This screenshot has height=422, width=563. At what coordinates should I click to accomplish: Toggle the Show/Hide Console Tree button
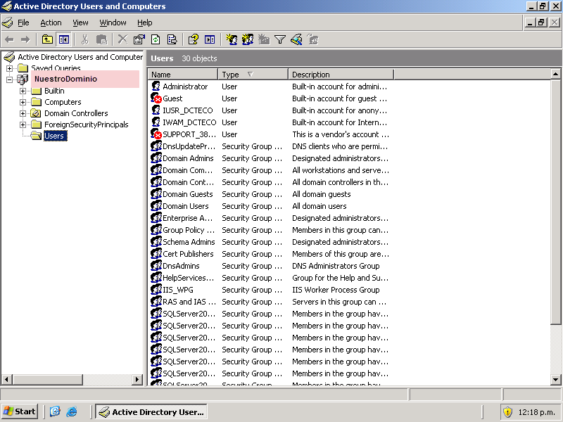point(64,39)
